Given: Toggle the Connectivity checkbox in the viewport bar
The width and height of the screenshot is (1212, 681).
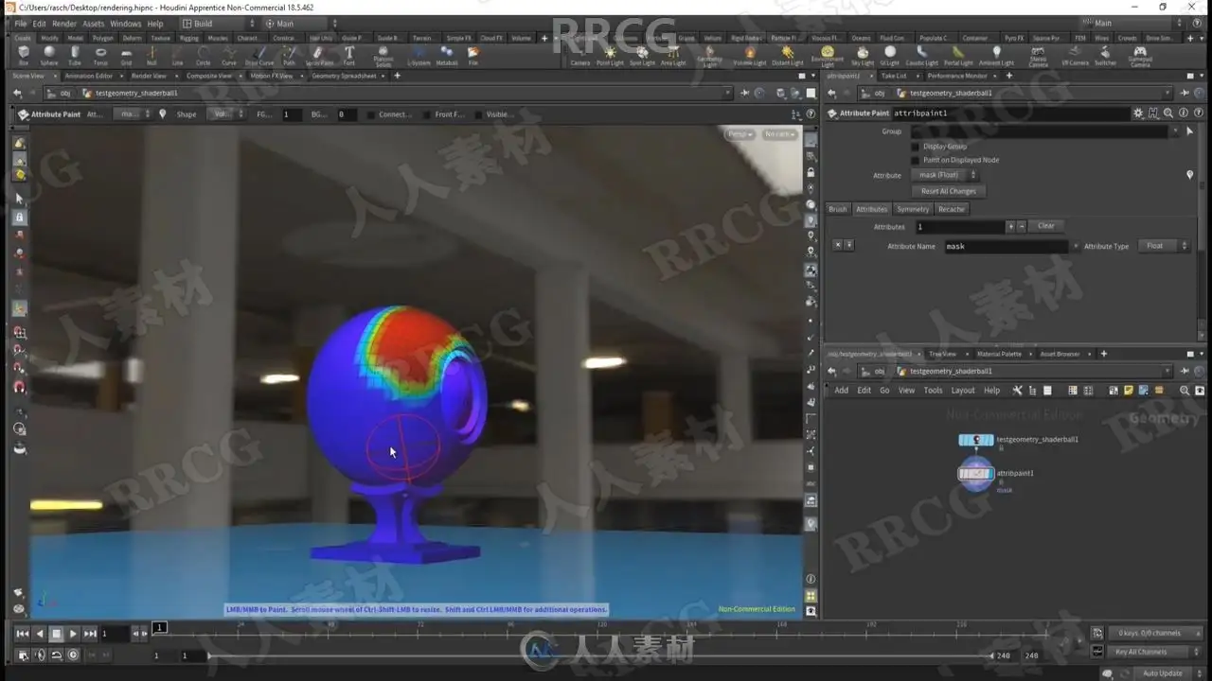Looking at the screenshot, I should pos(371,114).
